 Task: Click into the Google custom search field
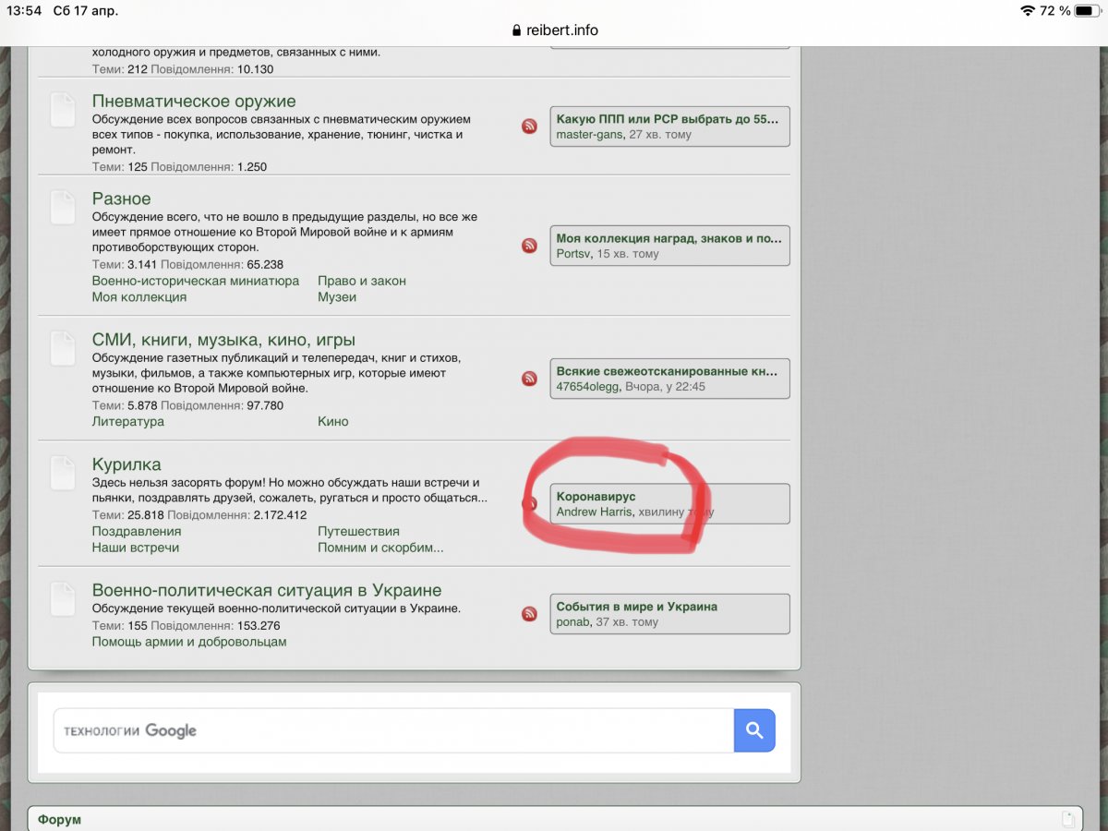click(x=393, y=730)
